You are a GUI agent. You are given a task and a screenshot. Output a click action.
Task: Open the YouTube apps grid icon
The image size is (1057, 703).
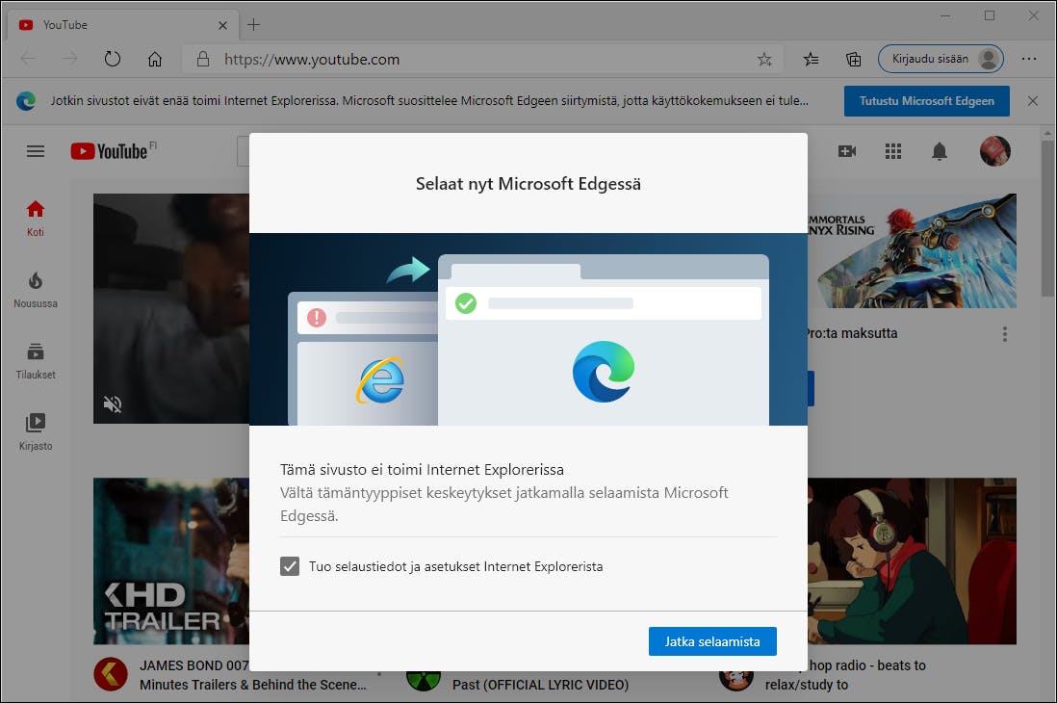(893, 151)
